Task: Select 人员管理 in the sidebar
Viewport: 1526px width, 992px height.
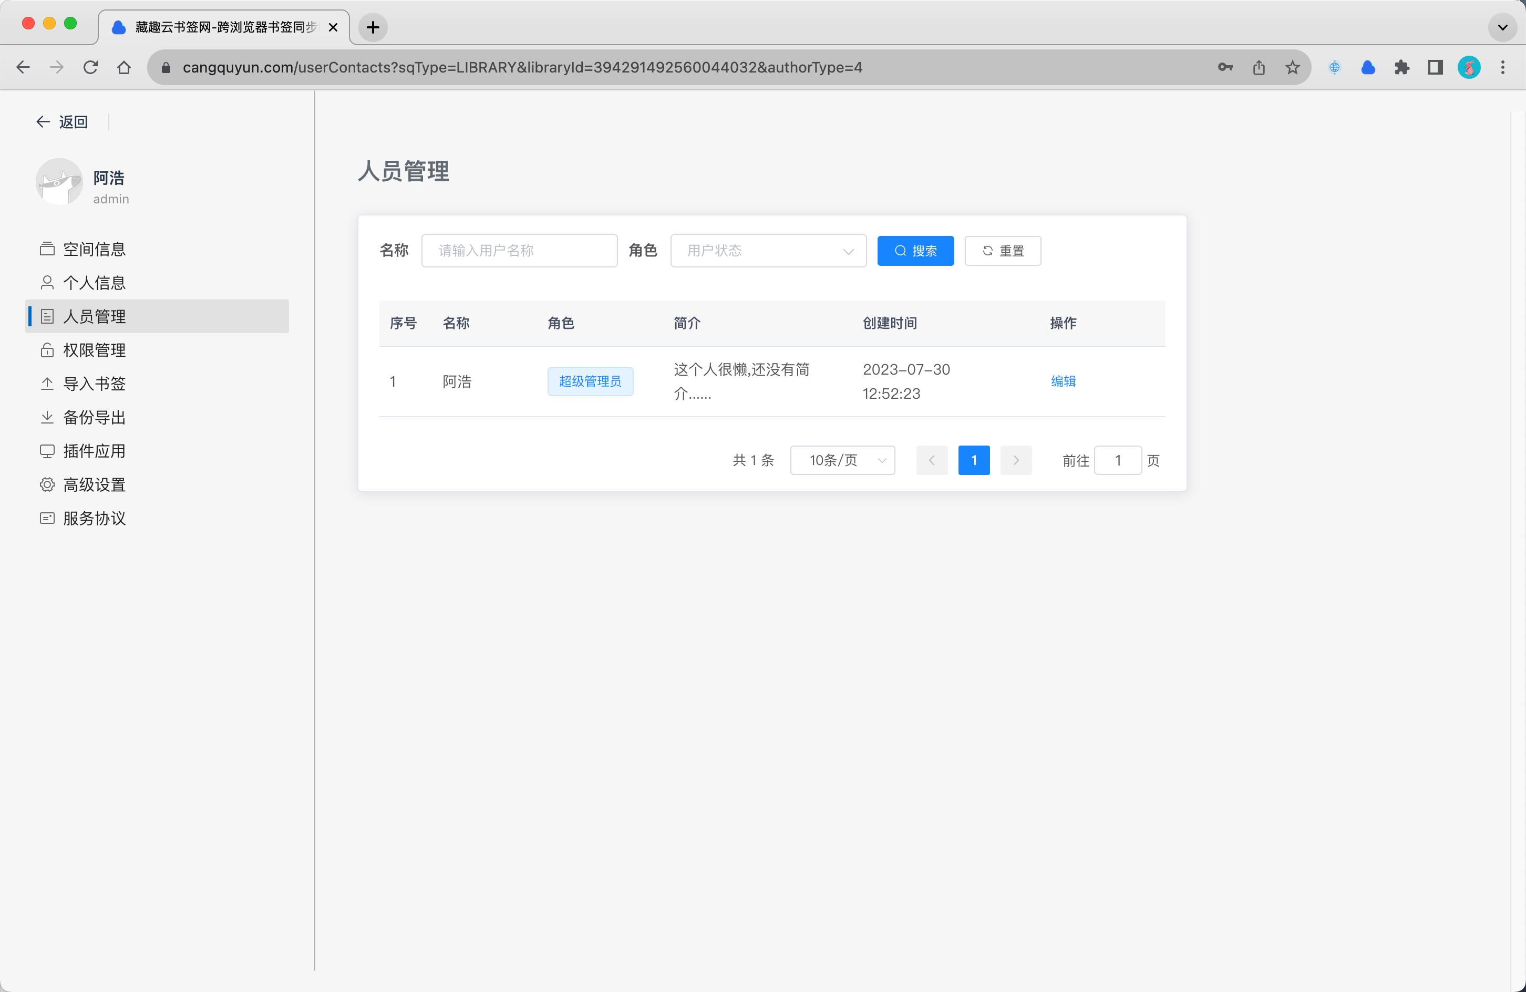Action: click(94, 317)
